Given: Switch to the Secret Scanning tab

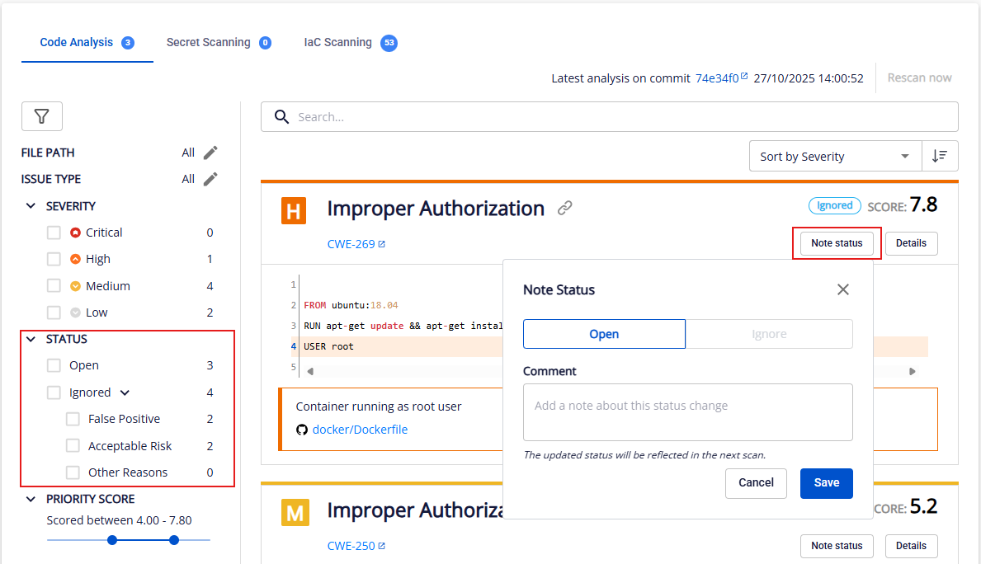Looking at the screenshot, I should tap(218, 42).
